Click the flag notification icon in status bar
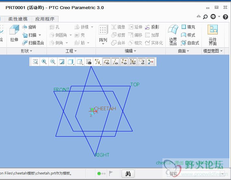The width and height of the screenshot is (231, 180). 111,174
